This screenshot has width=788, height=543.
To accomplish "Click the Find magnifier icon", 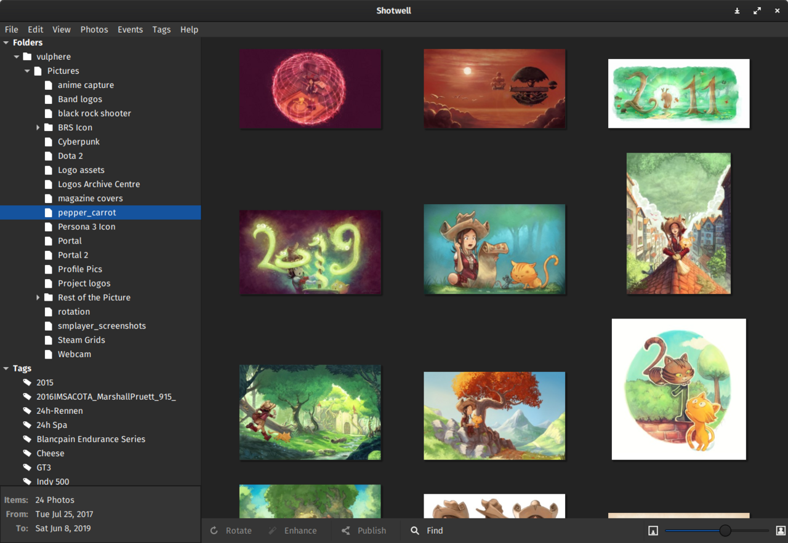I will 415,531.
